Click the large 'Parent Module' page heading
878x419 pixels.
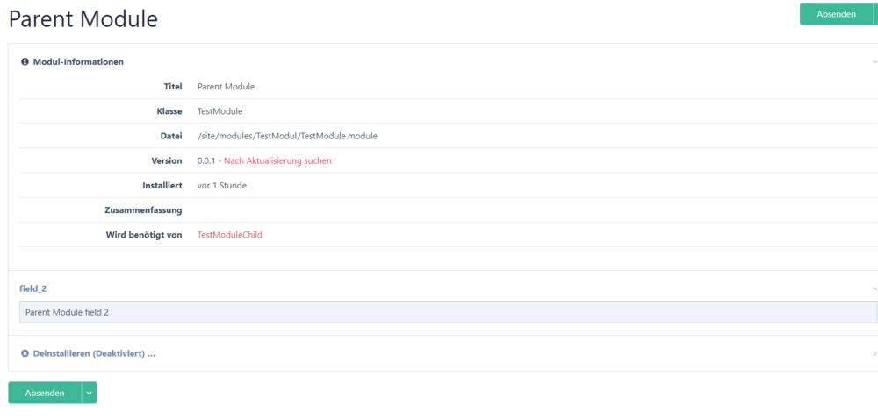pyautogui.click(x=83, y=18)
